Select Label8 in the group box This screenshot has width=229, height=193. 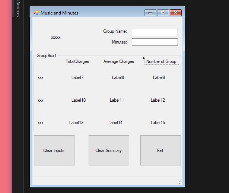click(x=118, y=77)
